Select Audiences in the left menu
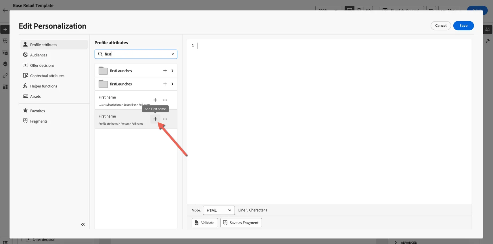 [54, 55]
